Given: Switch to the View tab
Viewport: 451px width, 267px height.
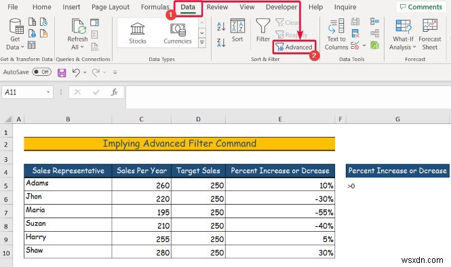Looking at the screenshot, I should tap(247, 7).
